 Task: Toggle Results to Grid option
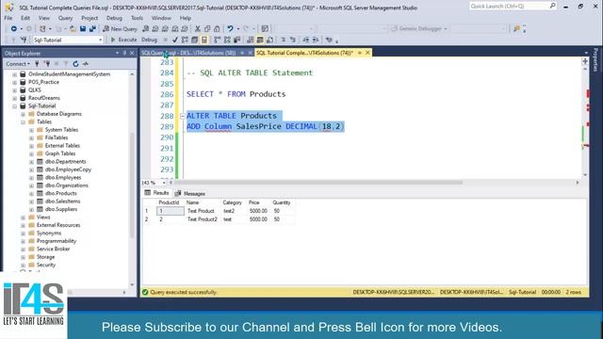260,40
